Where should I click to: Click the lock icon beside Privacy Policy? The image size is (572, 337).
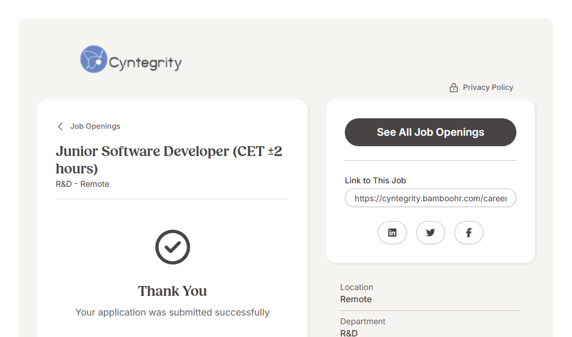(454, 88)
